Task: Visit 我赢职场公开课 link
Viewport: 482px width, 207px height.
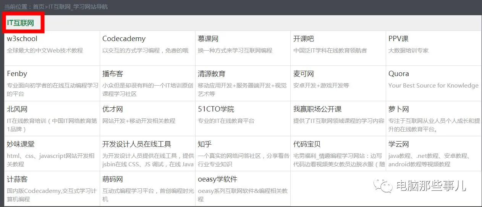Action: (x=317, y=109)
